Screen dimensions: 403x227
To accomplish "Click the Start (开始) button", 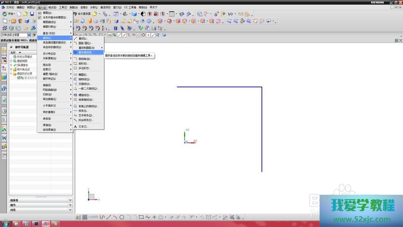I will click(x=9, y=14).
